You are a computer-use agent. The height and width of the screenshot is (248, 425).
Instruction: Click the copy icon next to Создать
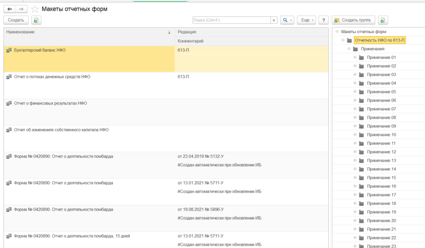coord(36,20)
